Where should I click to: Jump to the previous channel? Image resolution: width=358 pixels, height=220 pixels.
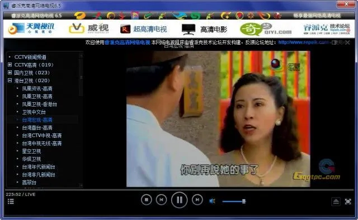[x=161, y=200]
